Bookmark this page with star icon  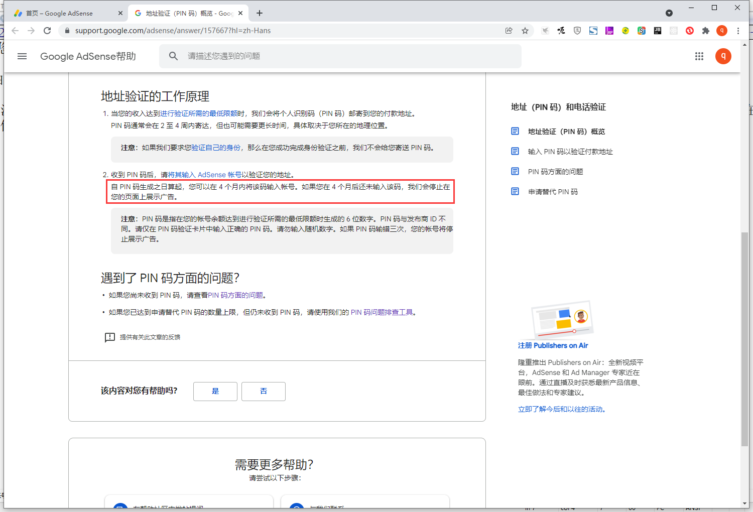pyautogui.click(x=525, y=31)
